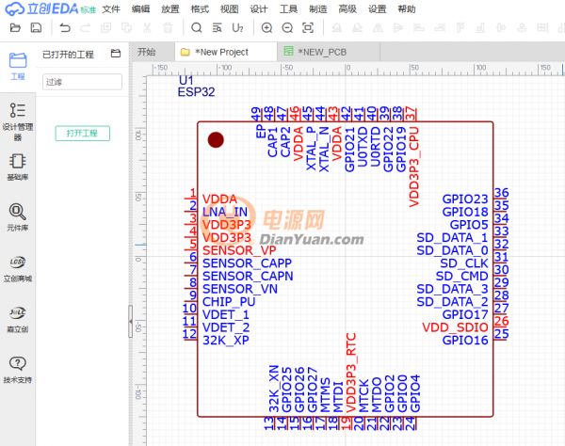Screen dimensions: 565x446
Task: Open the 工具 menu
Action: (288, 9)
